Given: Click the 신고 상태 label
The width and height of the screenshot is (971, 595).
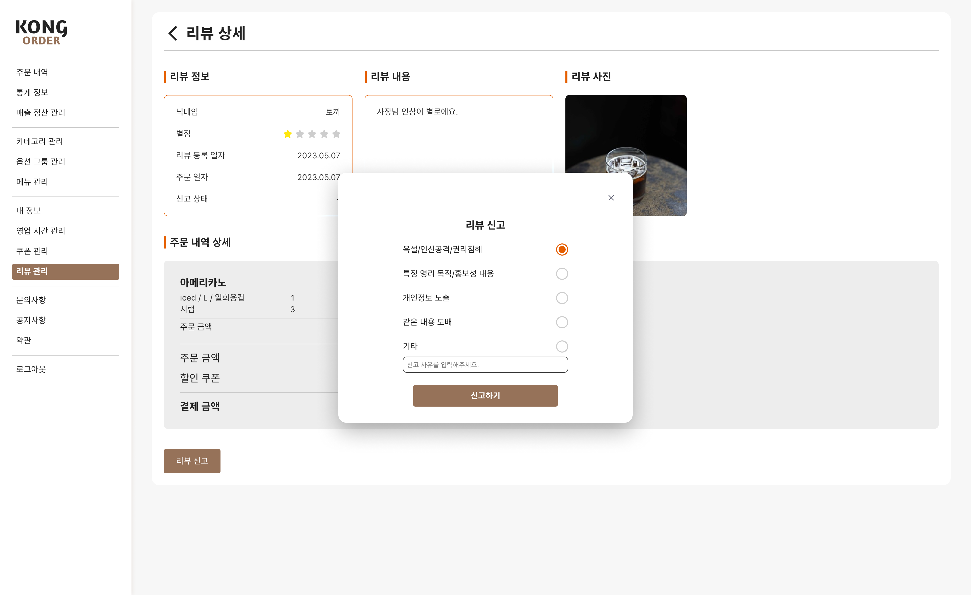Looking at the screenshot, I should 192,199.
